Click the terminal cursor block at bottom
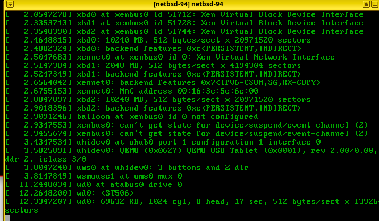The height and width of the screenshot is (221, 379). (8, 218)
